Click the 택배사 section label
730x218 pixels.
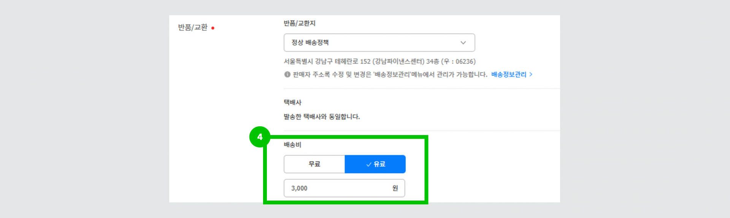(x=292, y=102)
